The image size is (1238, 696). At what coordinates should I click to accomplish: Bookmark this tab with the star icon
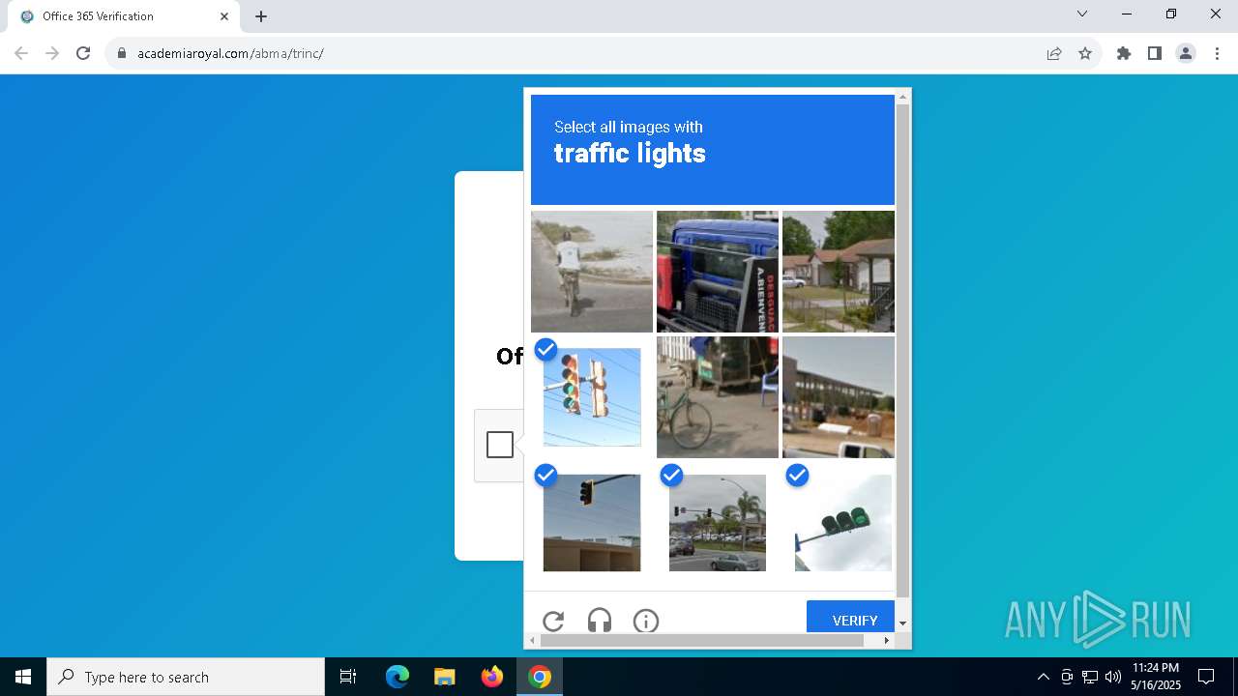click(1085, 53)
